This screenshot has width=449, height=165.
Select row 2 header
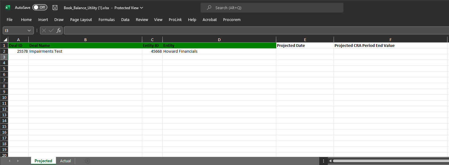coord(4,51)
